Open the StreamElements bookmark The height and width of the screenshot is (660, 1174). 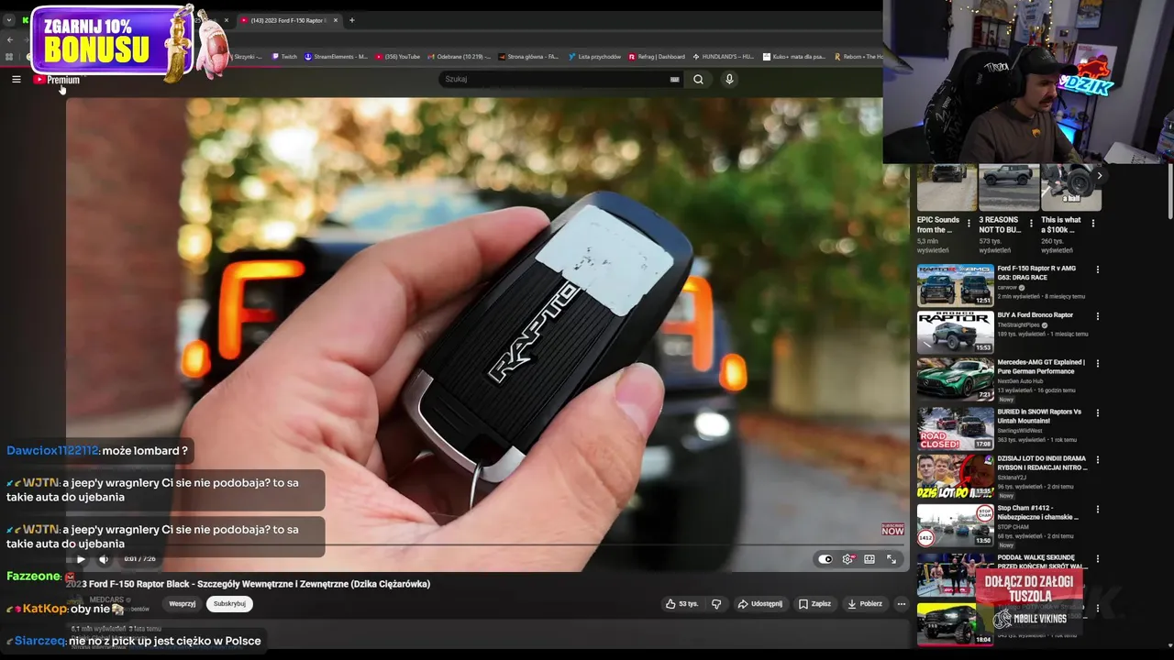336,57
